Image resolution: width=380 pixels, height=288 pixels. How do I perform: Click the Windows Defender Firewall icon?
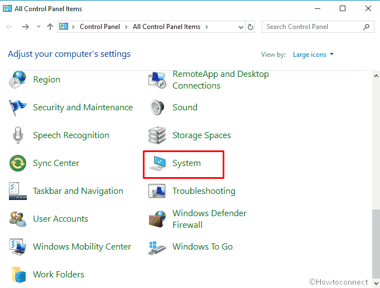157,219
